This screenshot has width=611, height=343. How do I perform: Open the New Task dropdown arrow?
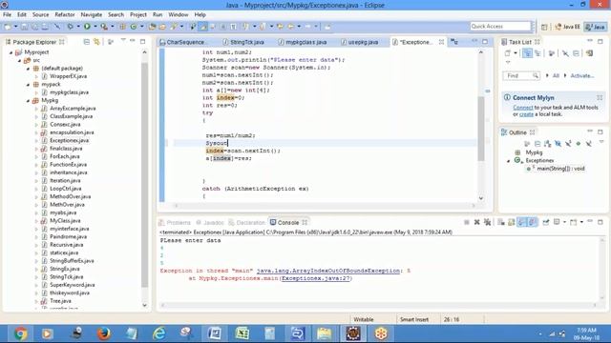tap(516, 53)
